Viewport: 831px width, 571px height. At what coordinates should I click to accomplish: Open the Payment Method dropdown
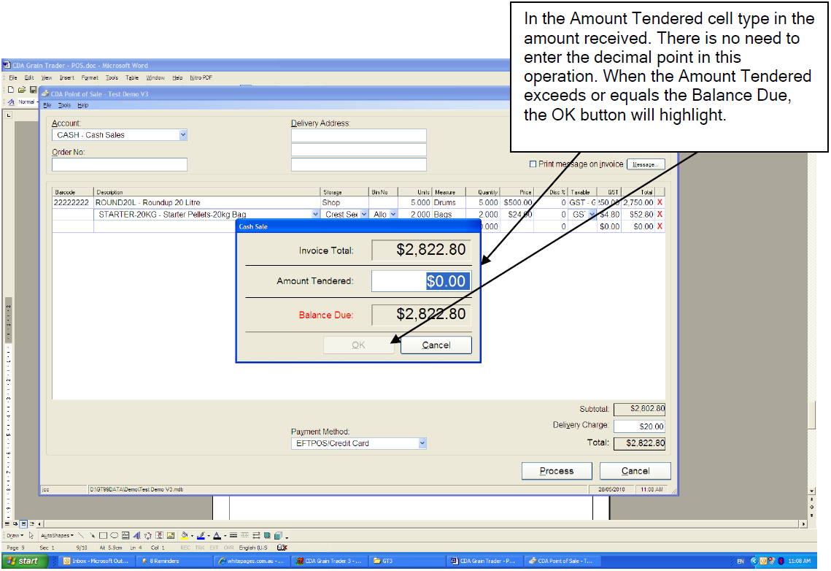point(422,443)
